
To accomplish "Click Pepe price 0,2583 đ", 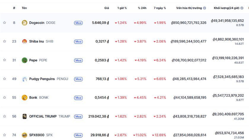I will 102,60.
